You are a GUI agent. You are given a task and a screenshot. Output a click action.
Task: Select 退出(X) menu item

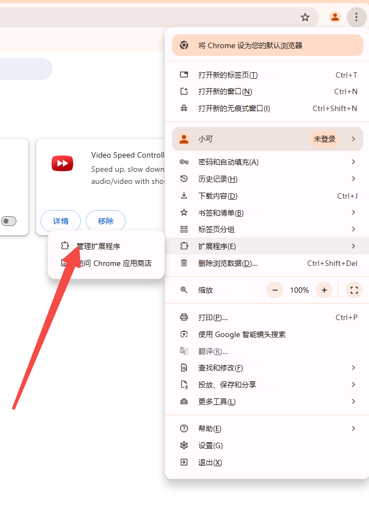(267, 462)
